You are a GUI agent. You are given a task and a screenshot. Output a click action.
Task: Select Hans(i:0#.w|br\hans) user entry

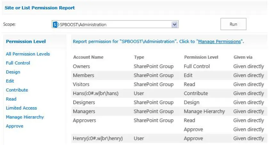coord(96,93)
